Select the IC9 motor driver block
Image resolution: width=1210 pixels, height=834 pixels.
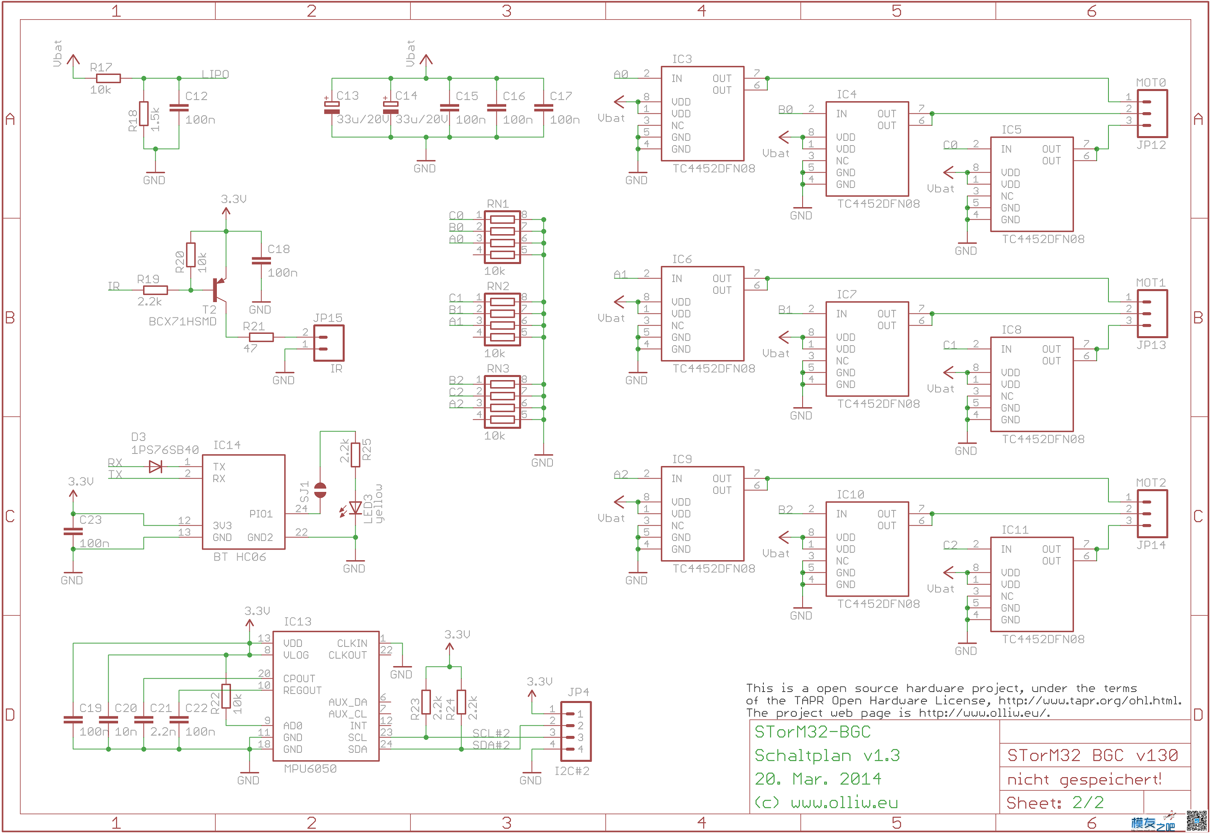703,514
